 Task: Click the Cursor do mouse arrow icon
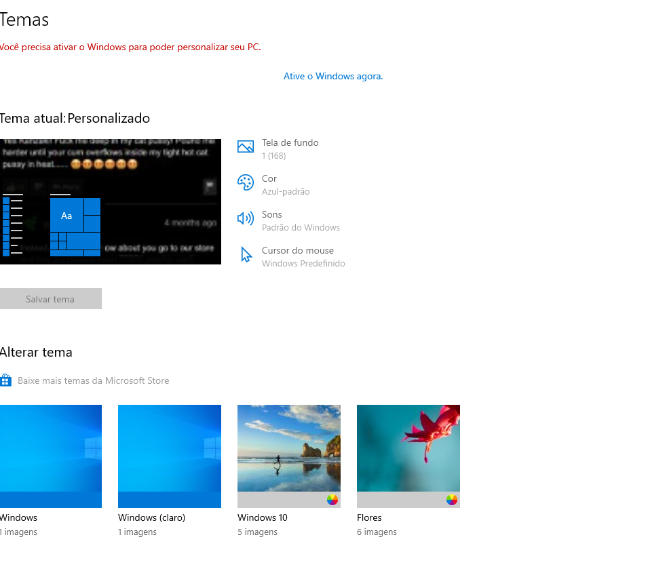point(246,254)
